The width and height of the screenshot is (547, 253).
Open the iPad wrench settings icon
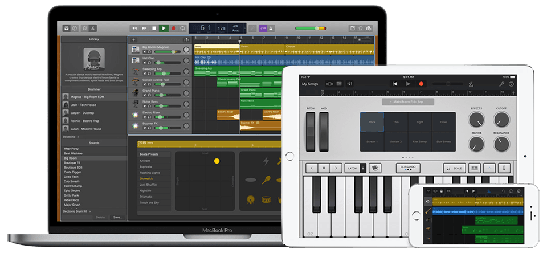point(501,84)
